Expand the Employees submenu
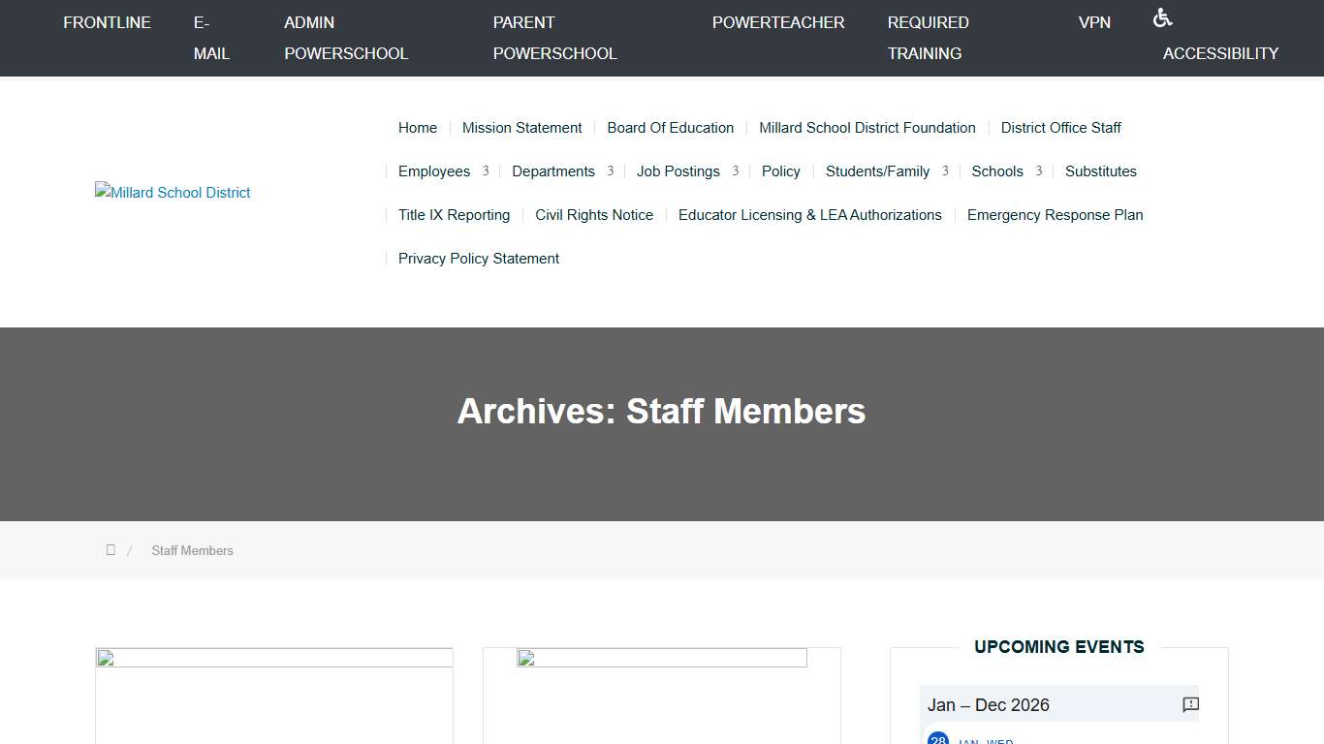1324x744 pixels. (434, 170)
